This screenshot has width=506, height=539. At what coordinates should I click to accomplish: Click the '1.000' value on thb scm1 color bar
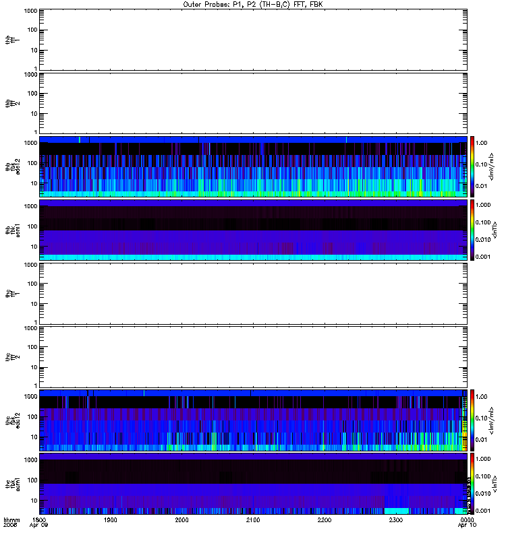483,205
